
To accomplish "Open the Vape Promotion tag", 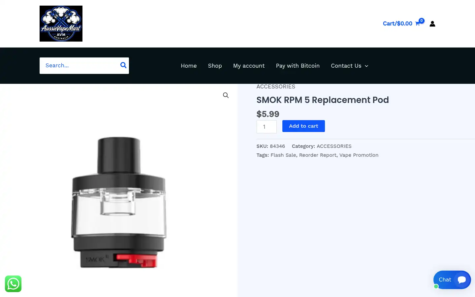I will (x=359, y=155).
